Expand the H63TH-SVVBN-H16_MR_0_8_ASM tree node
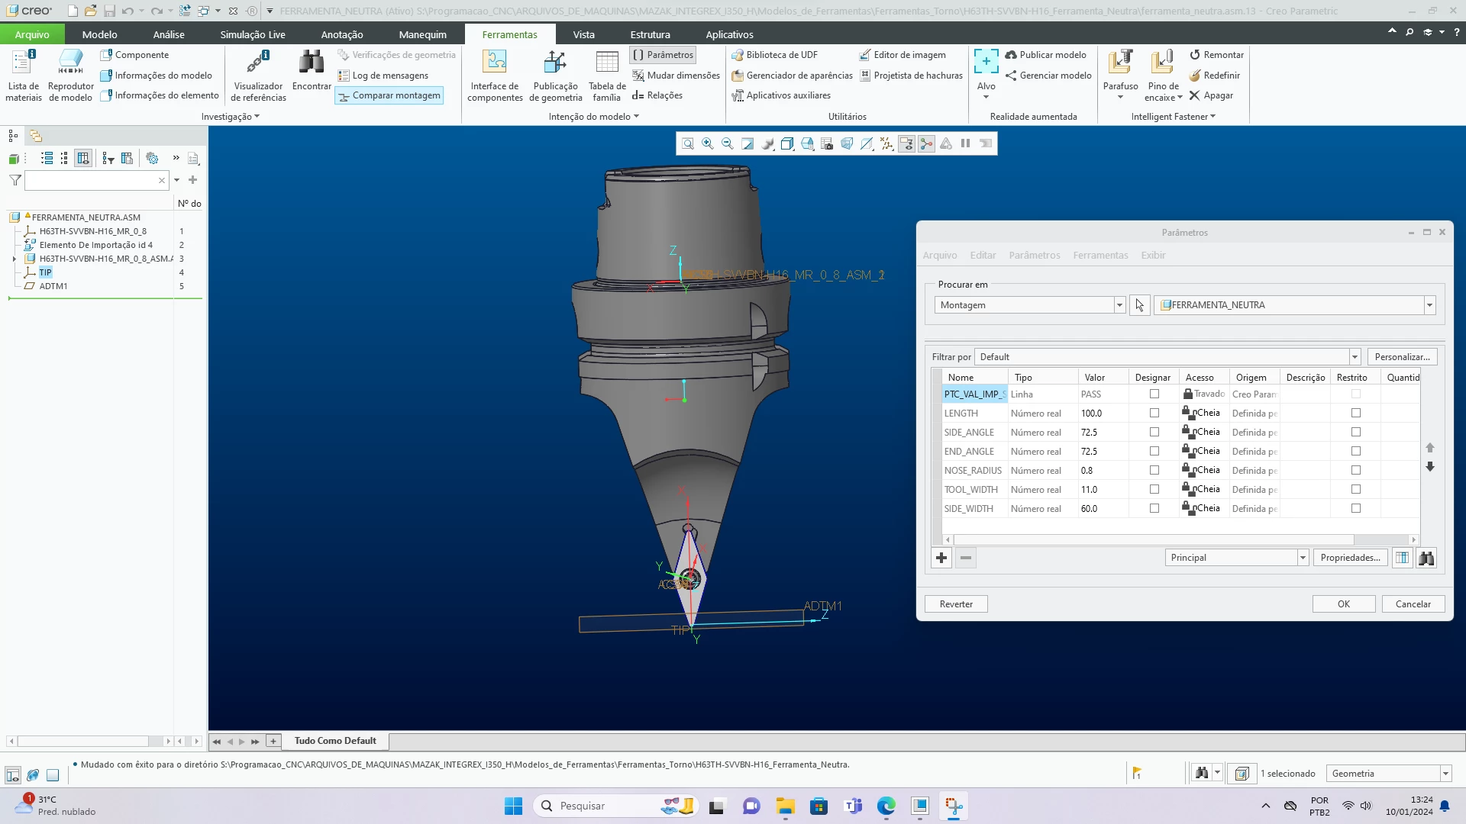1466x824 pixels. click(x=15, y=259)
